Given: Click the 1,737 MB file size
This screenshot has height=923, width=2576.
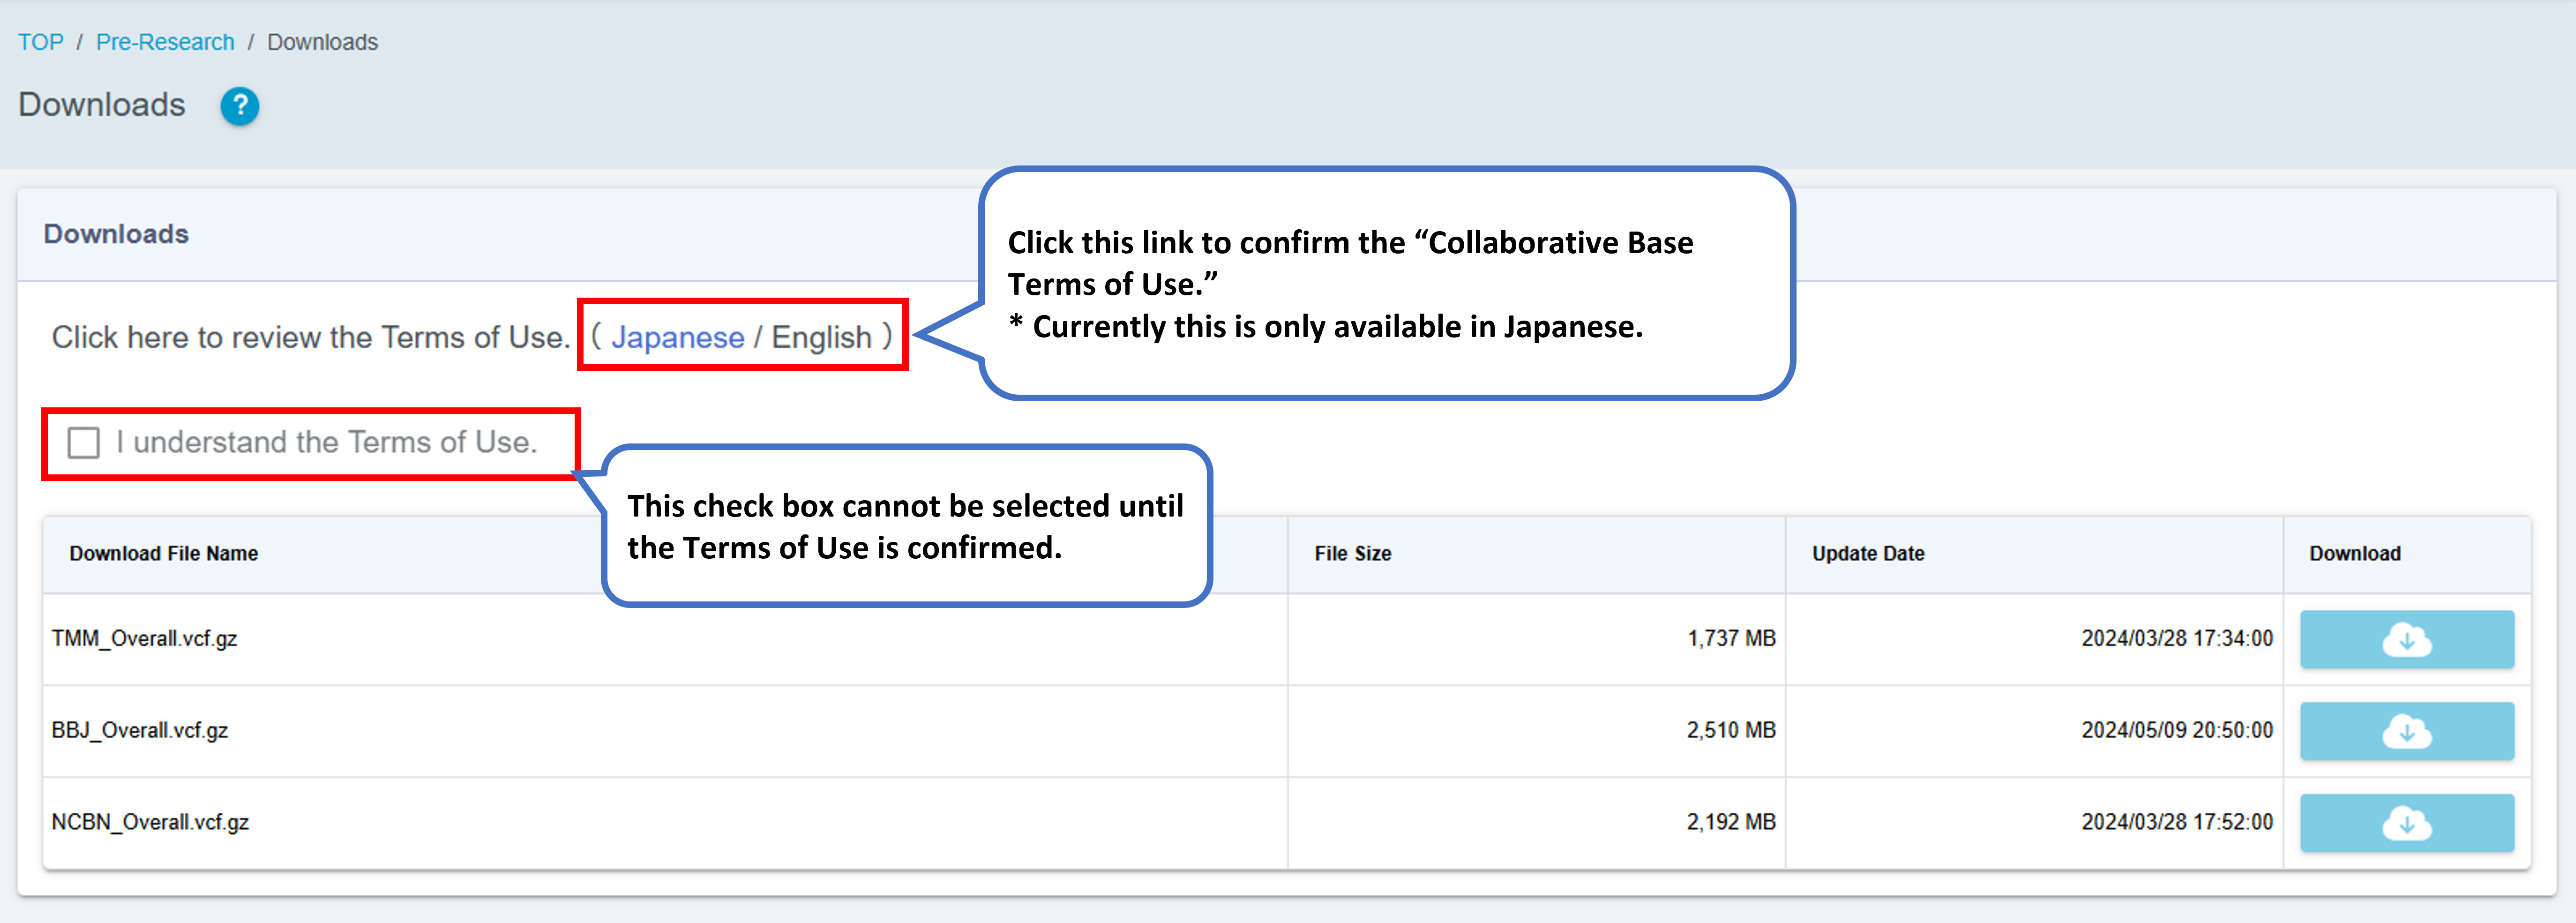Looking at the screenshot, I should (1731, 638).
